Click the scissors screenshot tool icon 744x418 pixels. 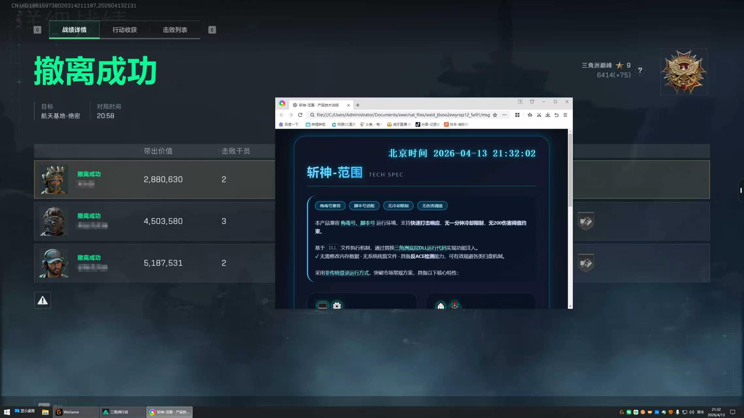click(x=539, y=115)
